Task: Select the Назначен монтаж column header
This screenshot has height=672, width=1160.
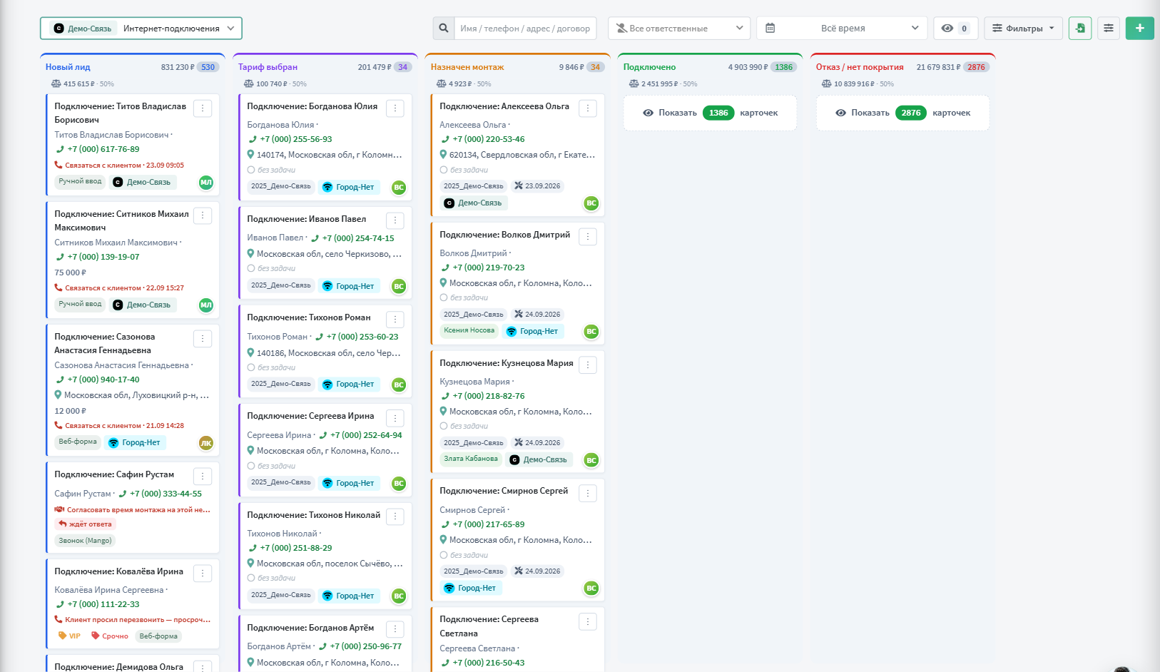Action: [467, 67]
